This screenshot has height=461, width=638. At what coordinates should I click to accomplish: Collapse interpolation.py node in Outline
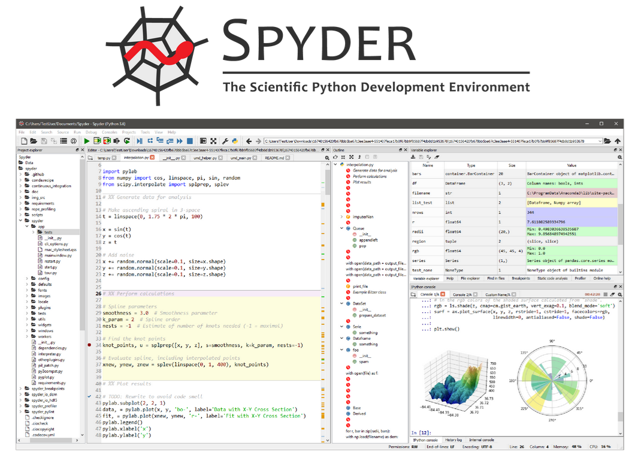pyautogui.click(x=335, y=164)
